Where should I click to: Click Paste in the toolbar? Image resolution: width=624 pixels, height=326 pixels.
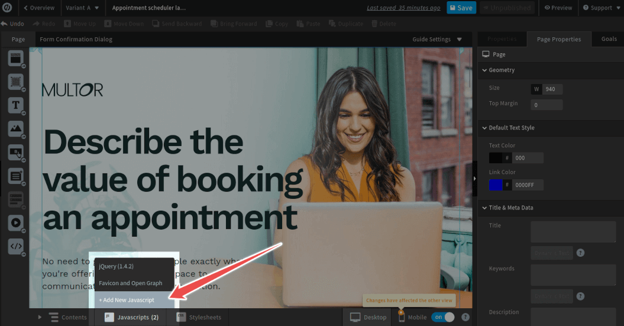pos(308,24)
